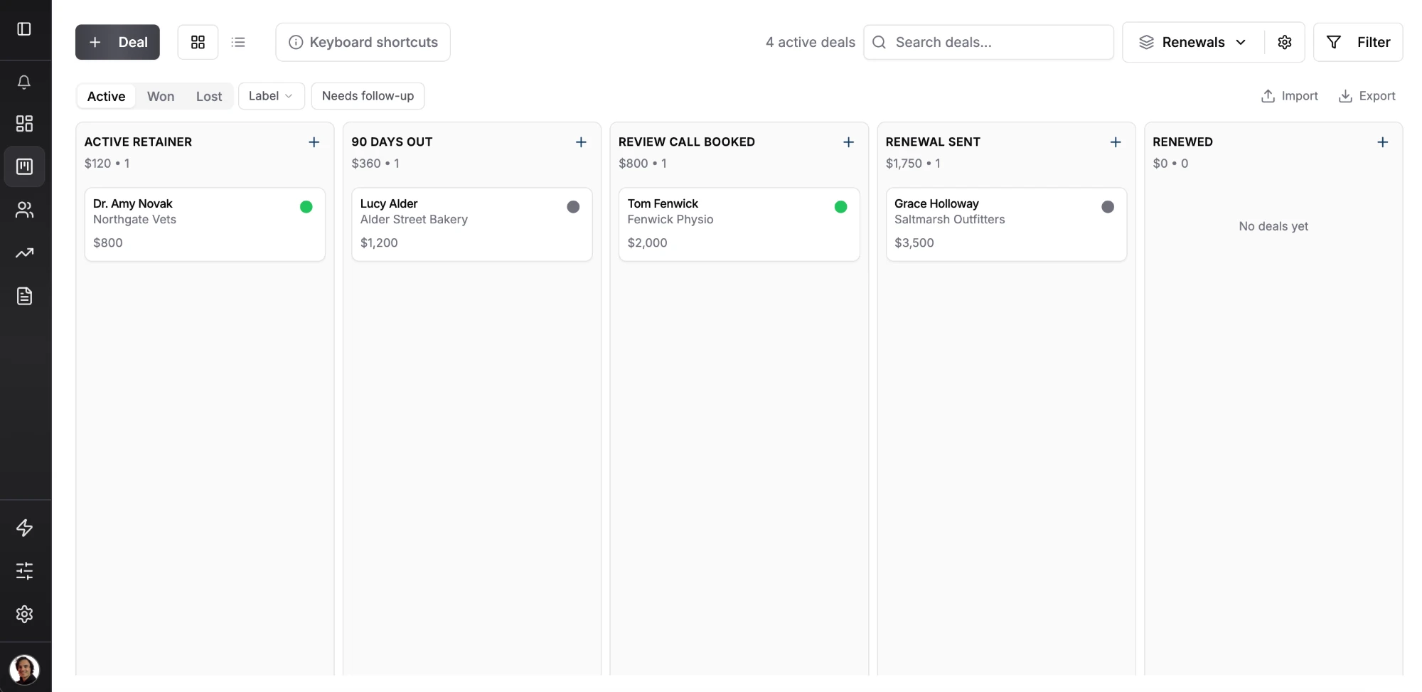Viewport: 1422px width, 692px height.
Task: Open the Label dropdown filter
Action: click(271, 96)
